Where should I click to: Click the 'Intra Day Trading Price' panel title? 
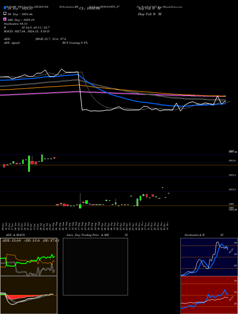(83, 235)
